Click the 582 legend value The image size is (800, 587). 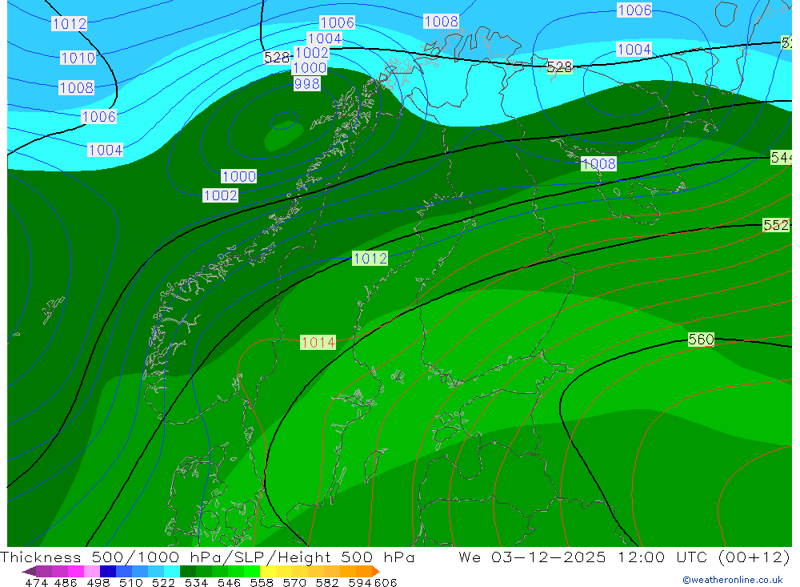327,582
